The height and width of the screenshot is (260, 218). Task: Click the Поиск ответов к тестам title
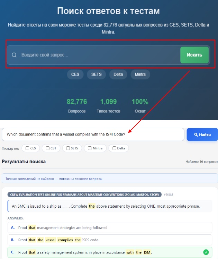(108, 11)
